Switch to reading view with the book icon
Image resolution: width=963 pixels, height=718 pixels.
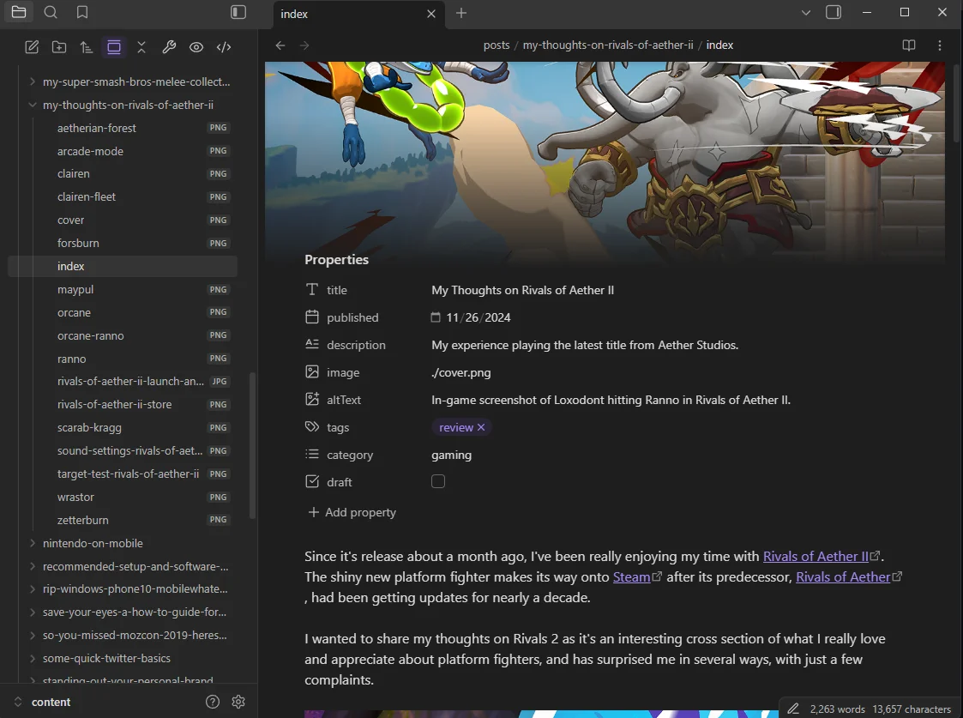pyautogui.click(x=908, y=45)
